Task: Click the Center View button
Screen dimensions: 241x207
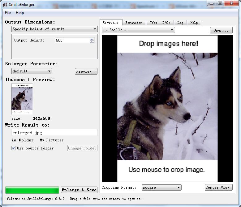Action: [x=218, y=188]
